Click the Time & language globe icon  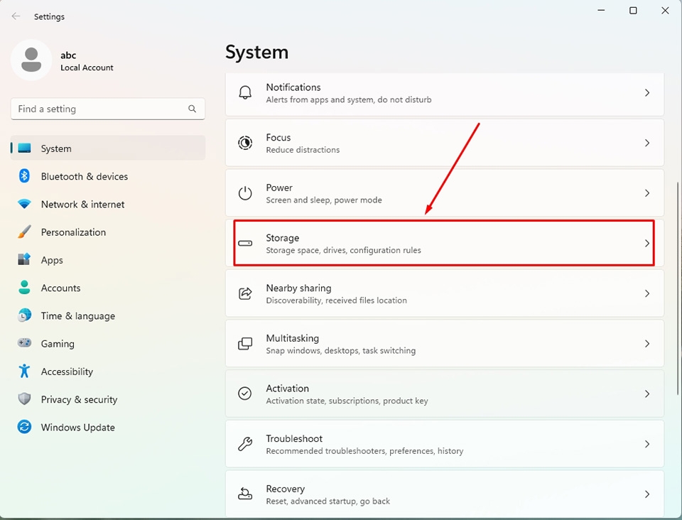pyautogui.click(x=24, y=315)
